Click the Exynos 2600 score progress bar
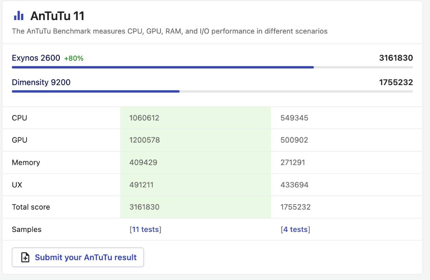 pos(212,67)
